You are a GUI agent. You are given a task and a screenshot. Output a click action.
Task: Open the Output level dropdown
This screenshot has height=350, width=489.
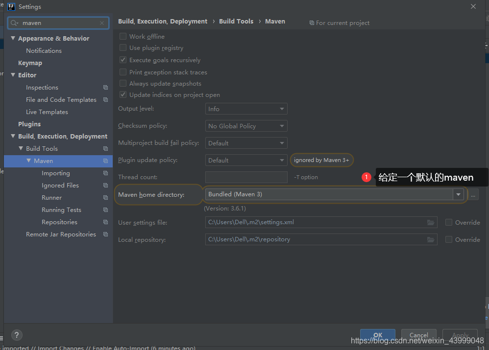[246, 109]
